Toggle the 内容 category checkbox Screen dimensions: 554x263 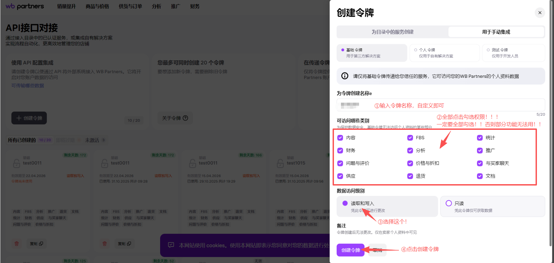click(x=340, y=138)
